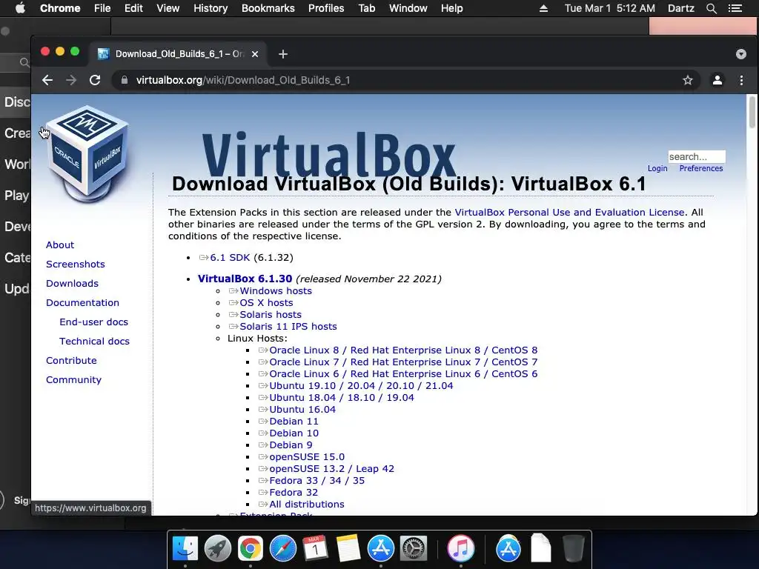The height and width of the screenshot is (569, 759).
Task: Click the VirtualBox cube logo
Action: (x=87, y=153)
